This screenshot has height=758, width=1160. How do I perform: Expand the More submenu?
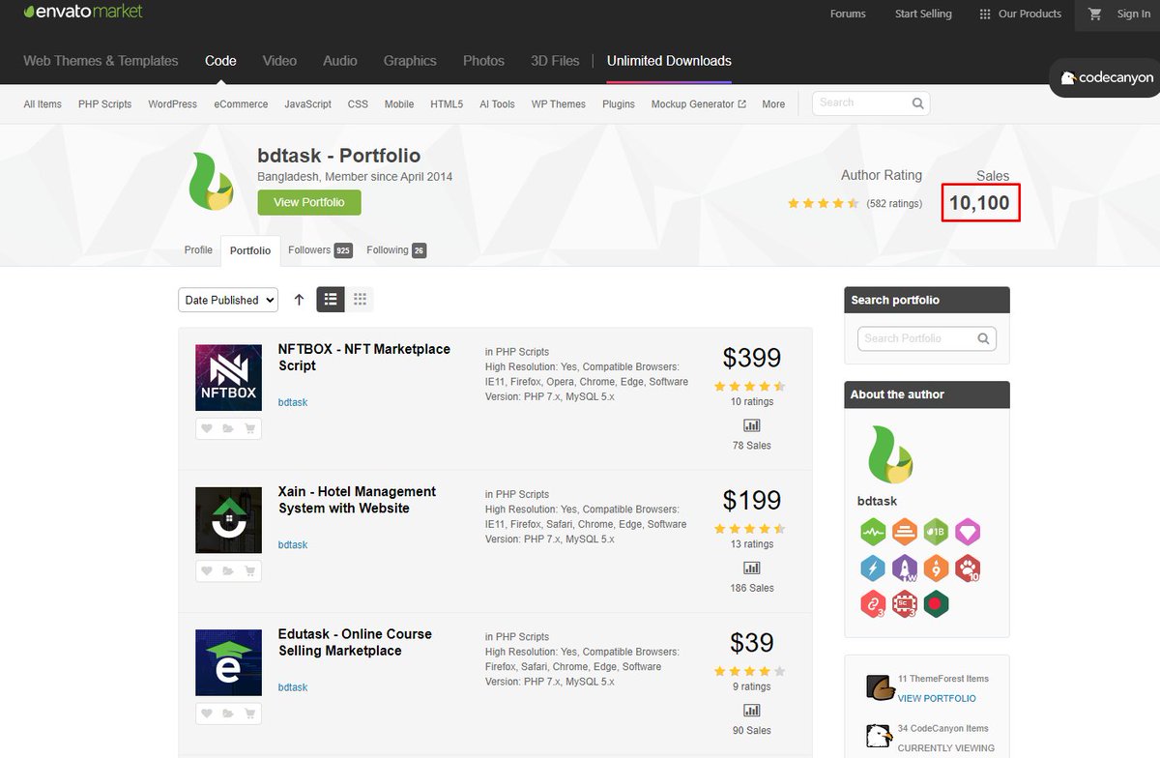[773, 103]
